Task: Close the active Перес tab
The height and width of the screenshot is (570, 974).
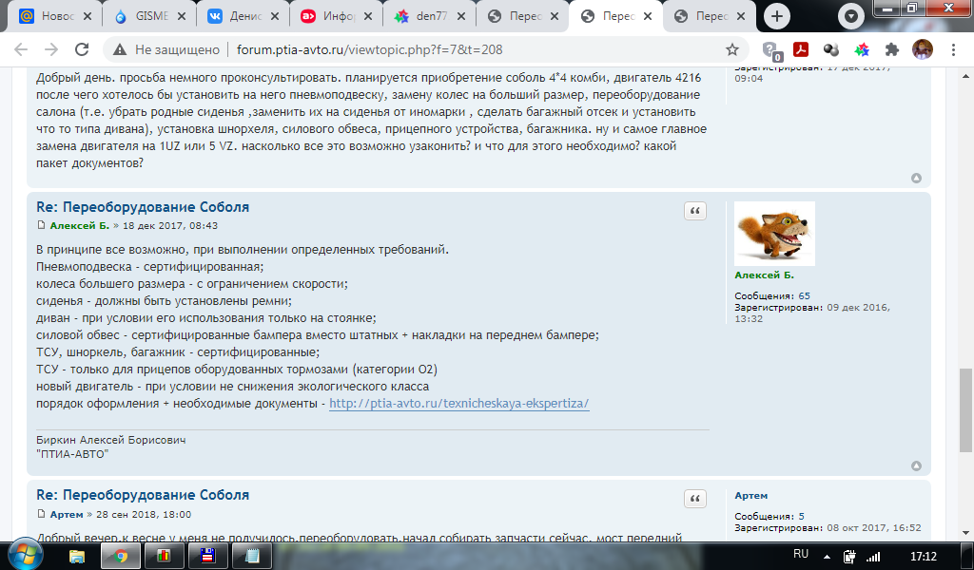Action: pyautogui.click(x=647, y=17)
